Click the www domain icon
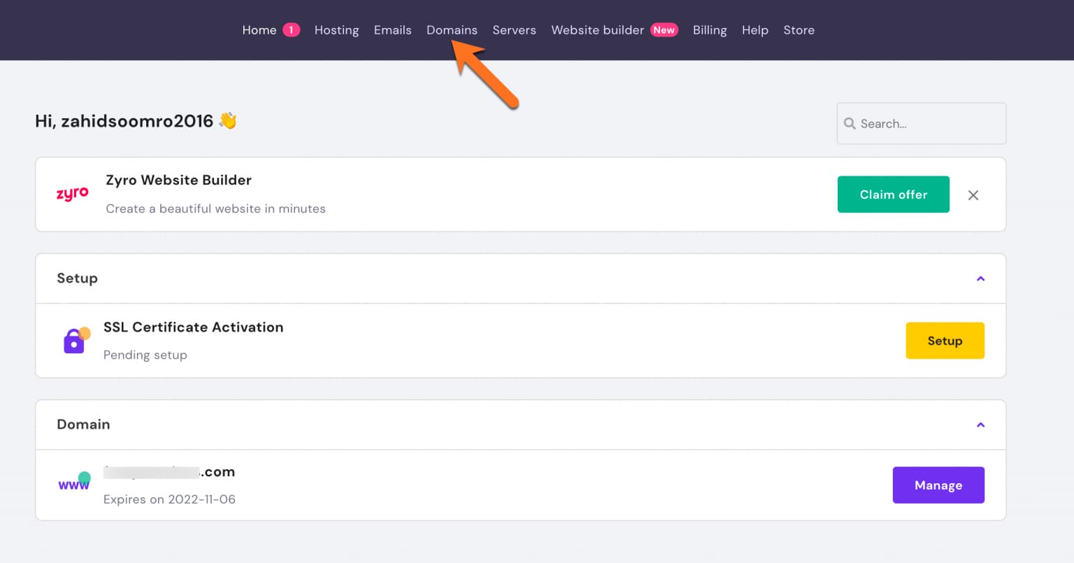Image resolution: width=1074 pixels, height=563 pixels. 74,483
